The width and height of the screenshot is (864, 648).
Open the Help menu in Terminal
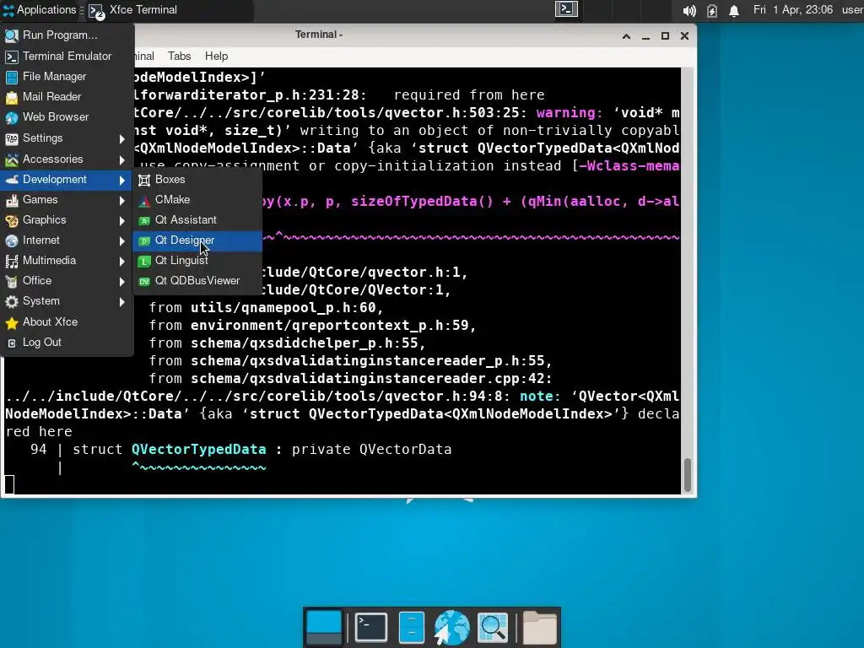(216, 57)
